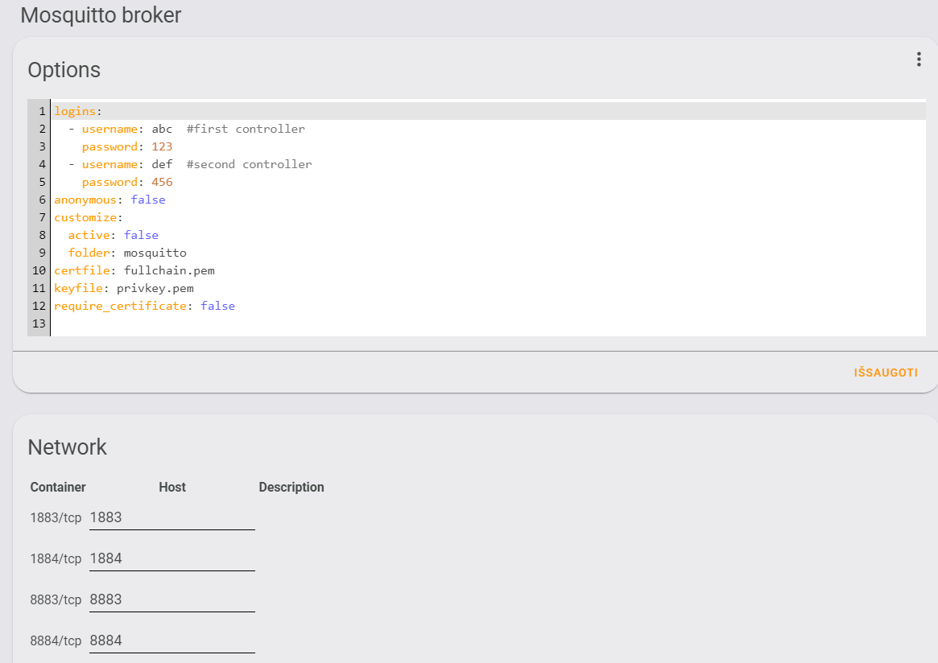Click username value 'abc' in editor
The height and width of the screenshot is (663, 938).
tap(162, 129)
